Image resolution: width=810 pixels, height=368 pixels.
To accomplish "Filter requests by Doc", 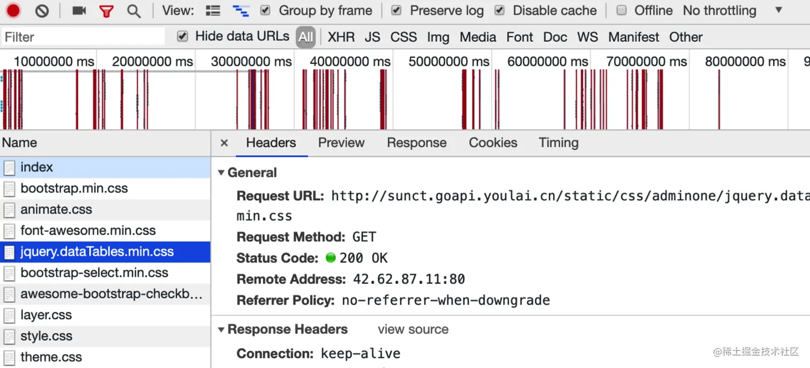I will [x=555, y=37].
